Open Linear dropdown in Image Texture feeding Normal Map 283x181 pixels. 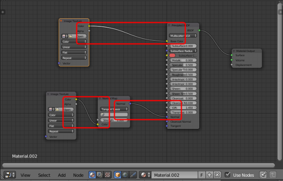tap(61, 121)
